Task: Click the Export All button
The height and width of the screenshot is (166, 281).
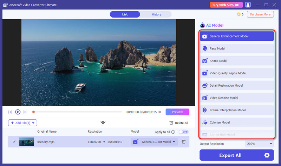Action: [230, 155]
